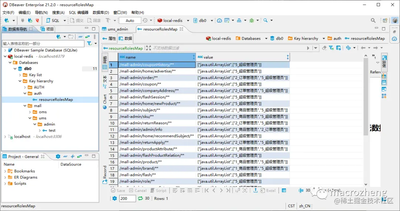Screen dimensions: 400x211
Task: Click the blue magnifier search icon
Action: coord(265,20)
